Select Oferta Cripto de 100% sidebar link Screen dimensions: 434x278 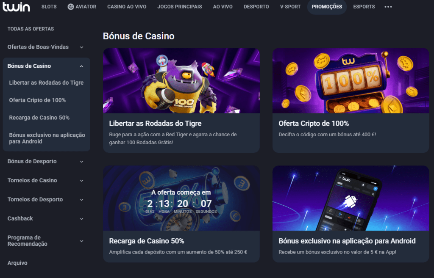(x=37, y=100)
